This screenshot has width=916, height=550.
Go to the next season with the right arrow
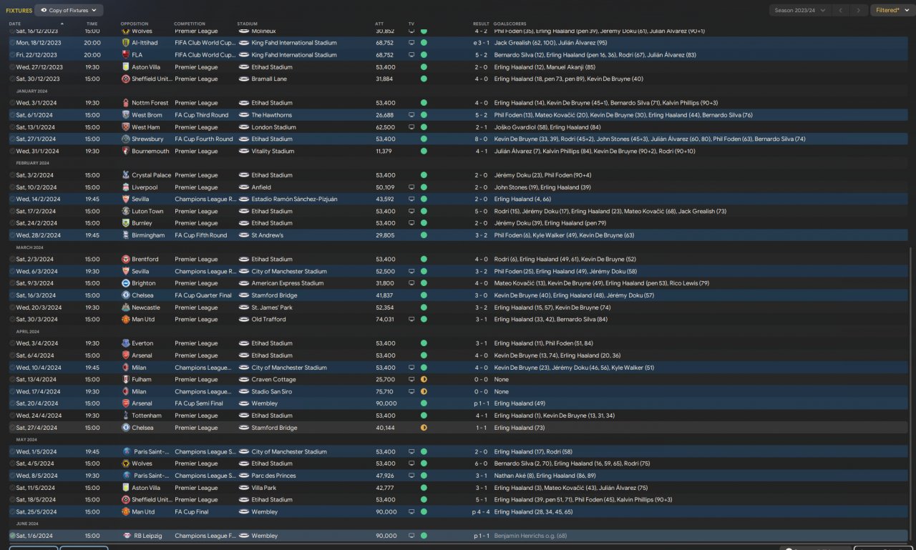point(859,11)
